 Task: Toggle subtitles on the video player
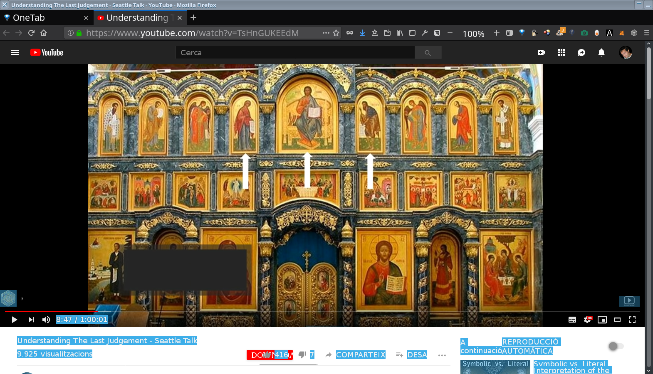[x=572, y=320]
